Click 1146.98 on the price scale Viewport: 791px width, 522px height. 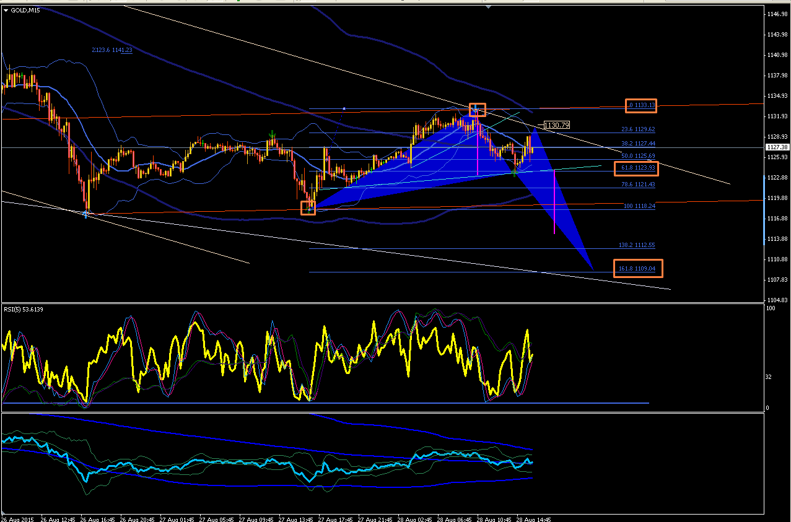(777, 14)
